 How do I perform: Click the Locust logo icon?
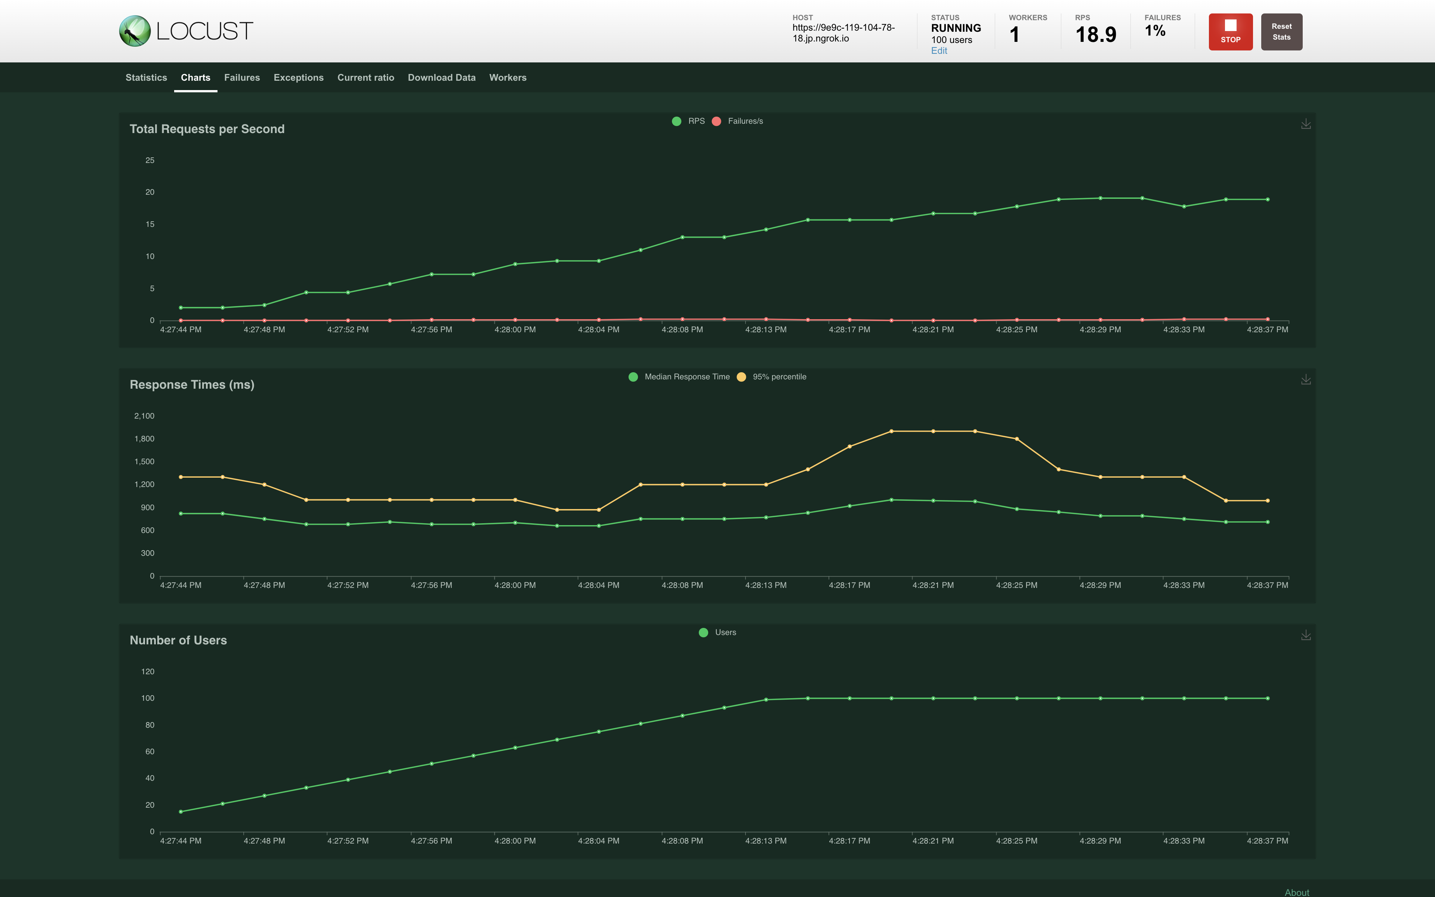(x=135, y=31)
